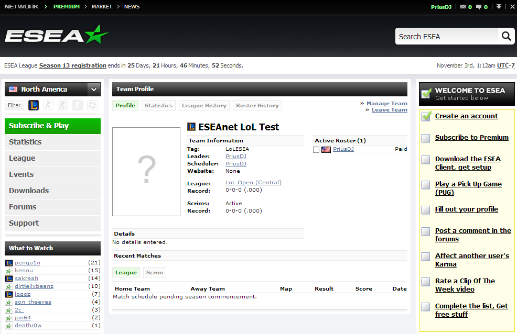Open the Season 13 registration link
517x334 pixels.
pyautogui.click(x=73, y=65)
